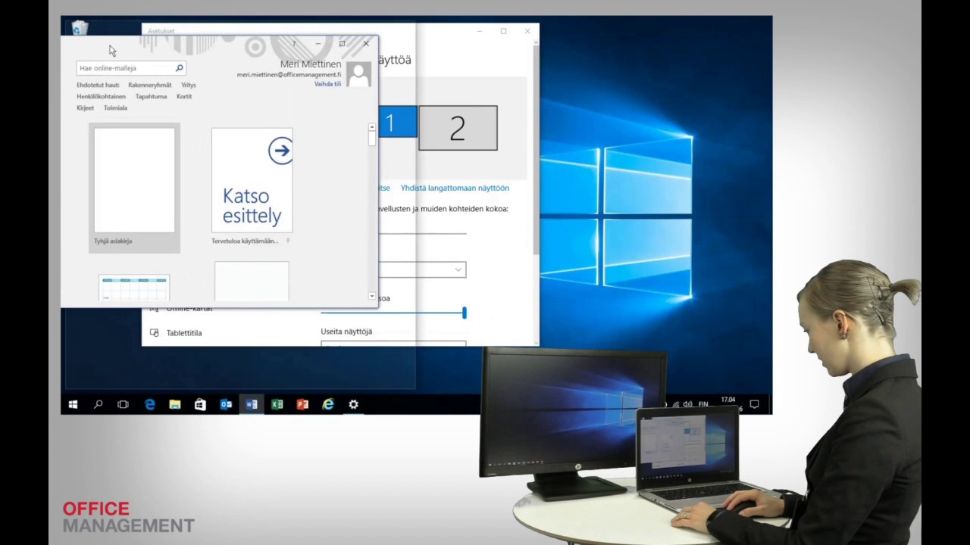The image size is (970, 545).
Task: Open Recycle Bin on desktop
Action: pos(80,28)
